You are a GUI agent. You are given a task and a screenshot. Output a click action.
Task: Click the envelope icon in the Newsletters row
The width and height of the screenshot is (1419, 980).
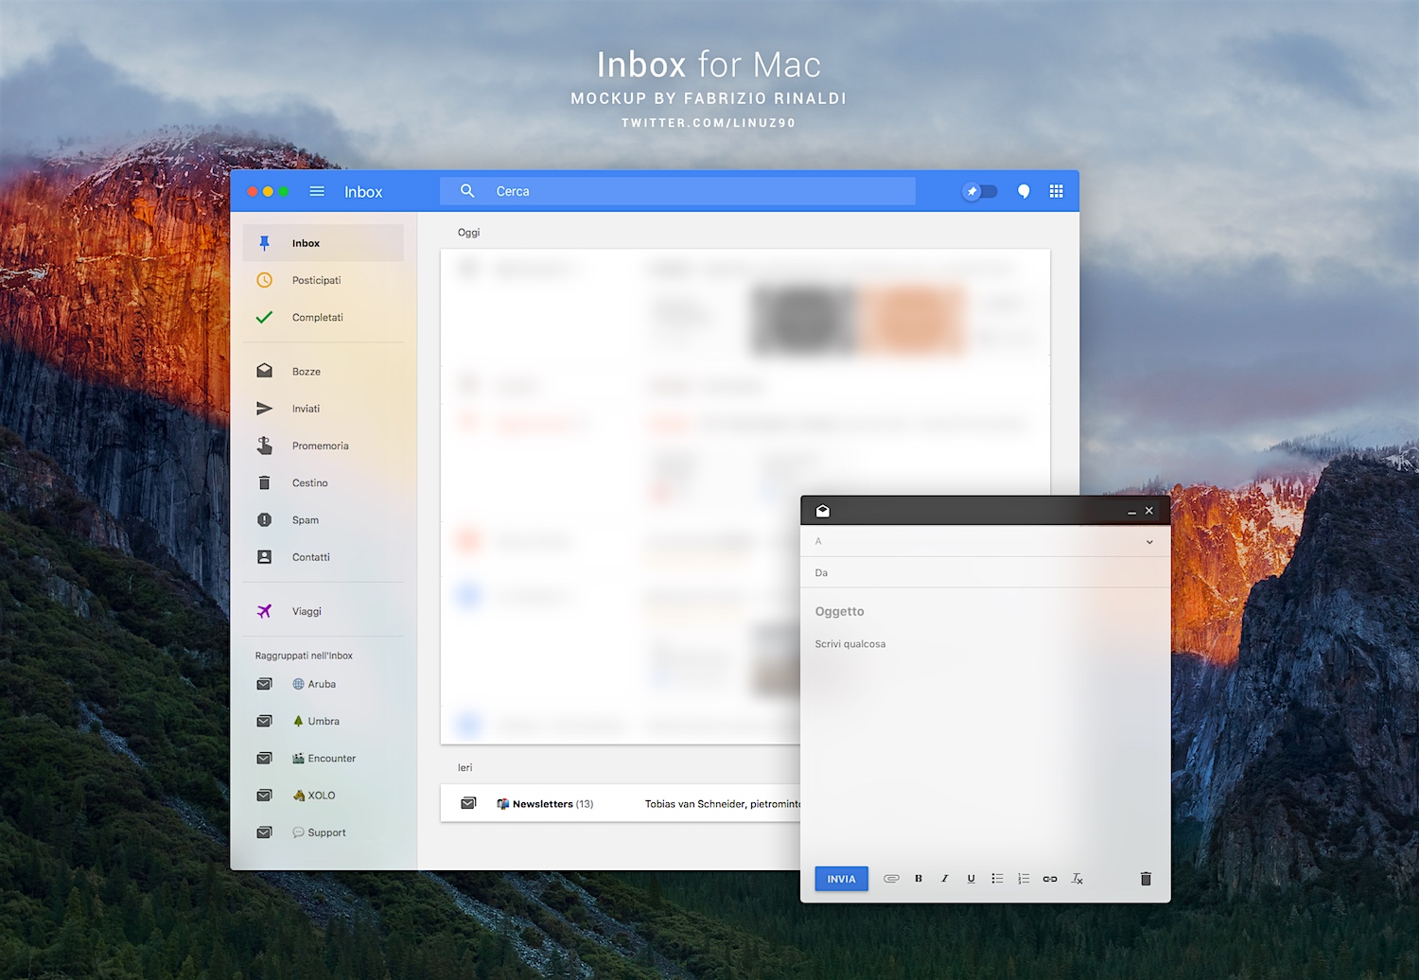click(468, 803)
